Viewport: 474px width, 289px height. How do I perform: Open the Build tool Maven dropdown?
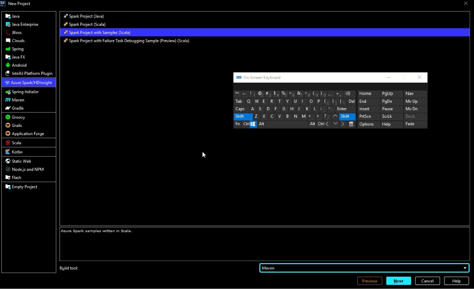pos(364,268)
